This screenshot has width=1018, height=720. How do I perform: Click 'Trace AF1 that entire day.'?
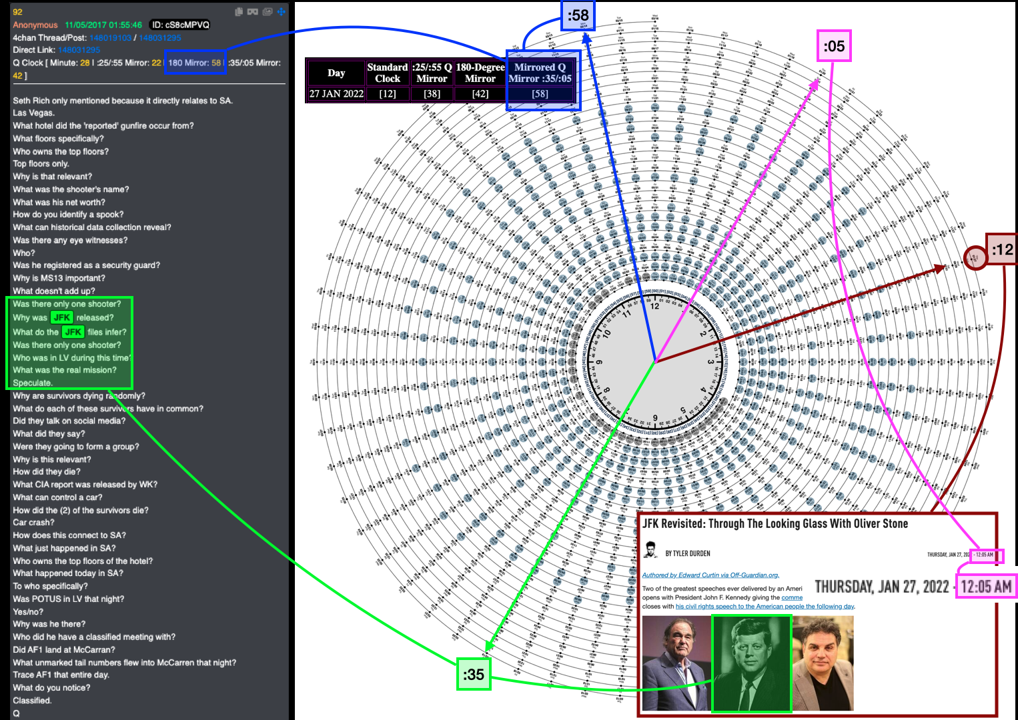[61, 675]
